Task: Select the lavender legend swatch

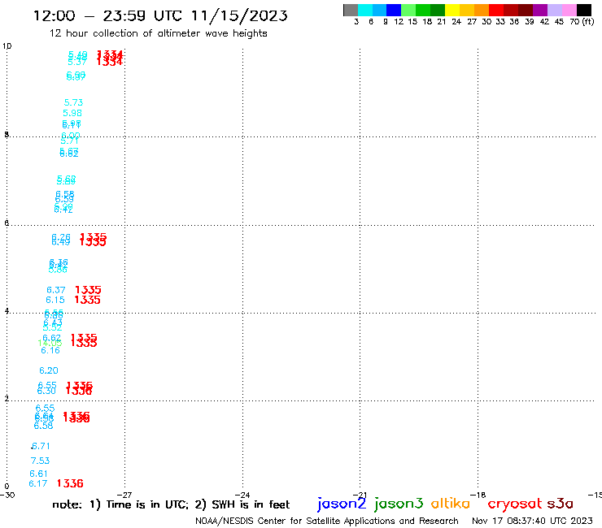Action: 554,10
